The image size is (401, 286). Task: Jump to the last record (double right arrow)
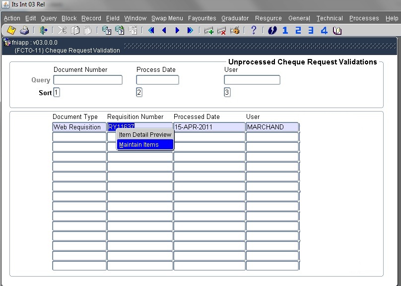click(190, 30)
